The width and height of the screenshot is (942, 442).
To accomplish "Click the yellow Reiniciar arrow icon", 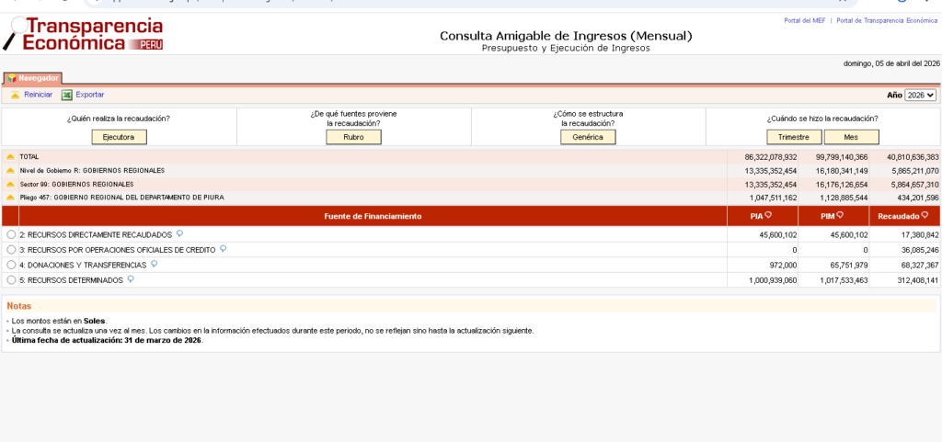I will click(x=15, y=95).
